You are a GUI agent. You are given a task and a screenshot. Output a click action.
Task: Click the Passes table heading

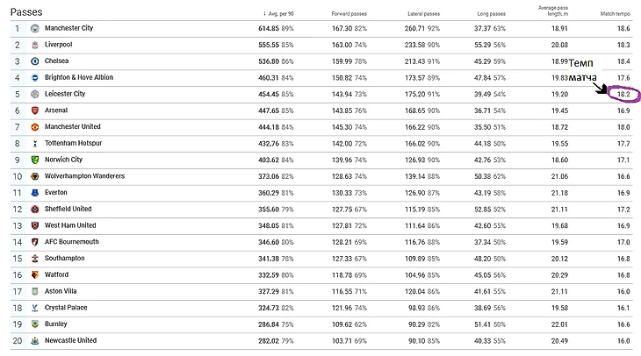(x=27, y=11)
